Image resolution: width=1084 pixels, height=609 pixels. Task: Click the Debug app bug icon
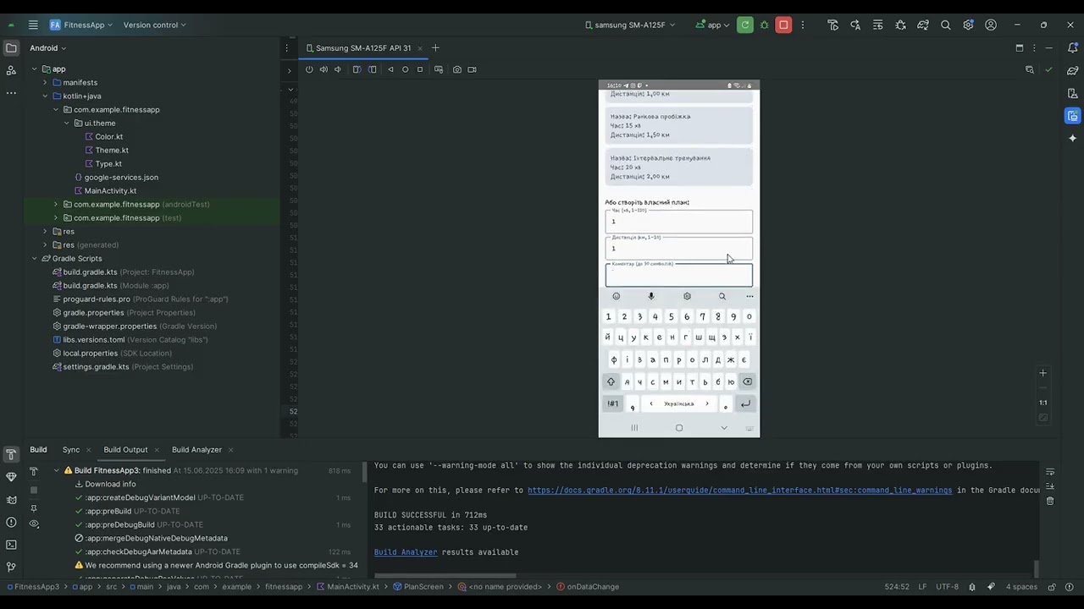click(764, 25)
